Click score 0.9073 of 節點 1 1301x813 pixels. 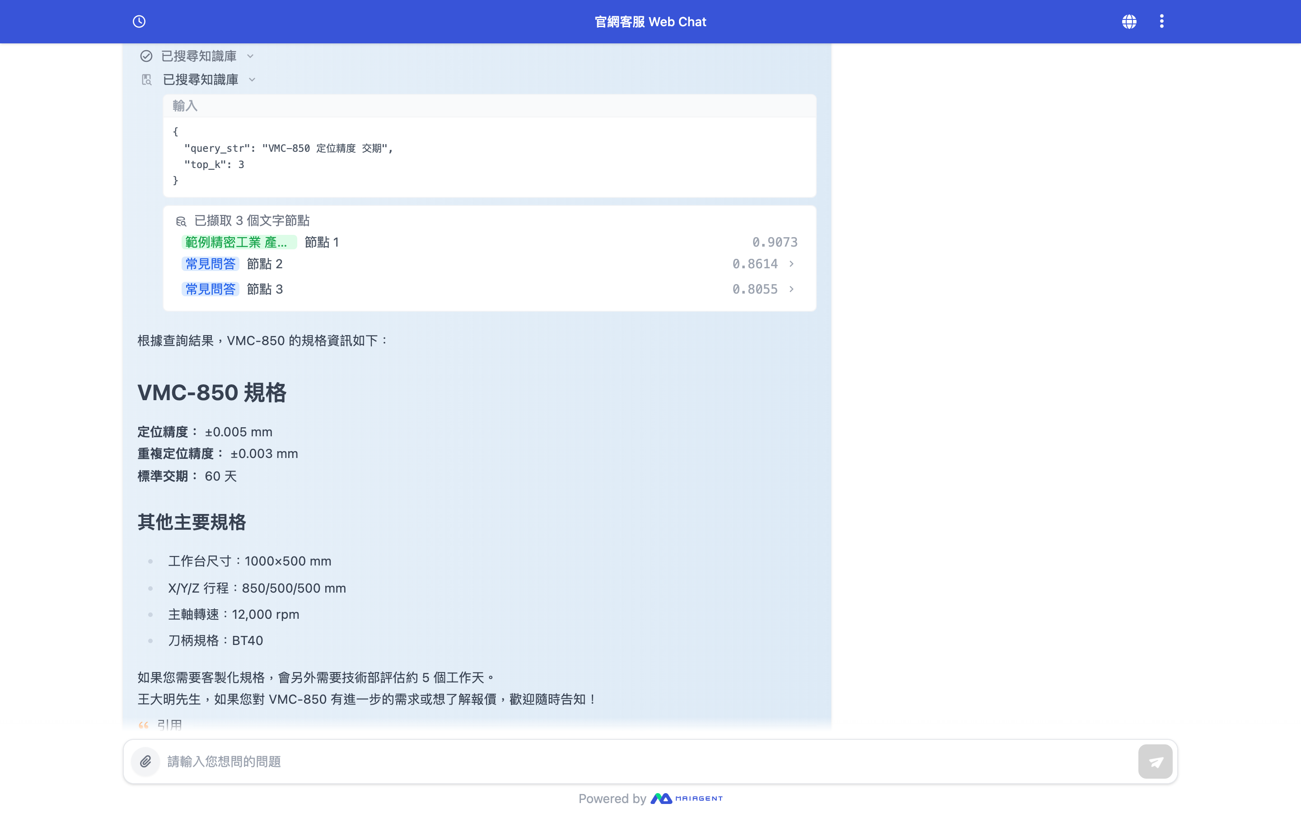(x=775, y=242)
